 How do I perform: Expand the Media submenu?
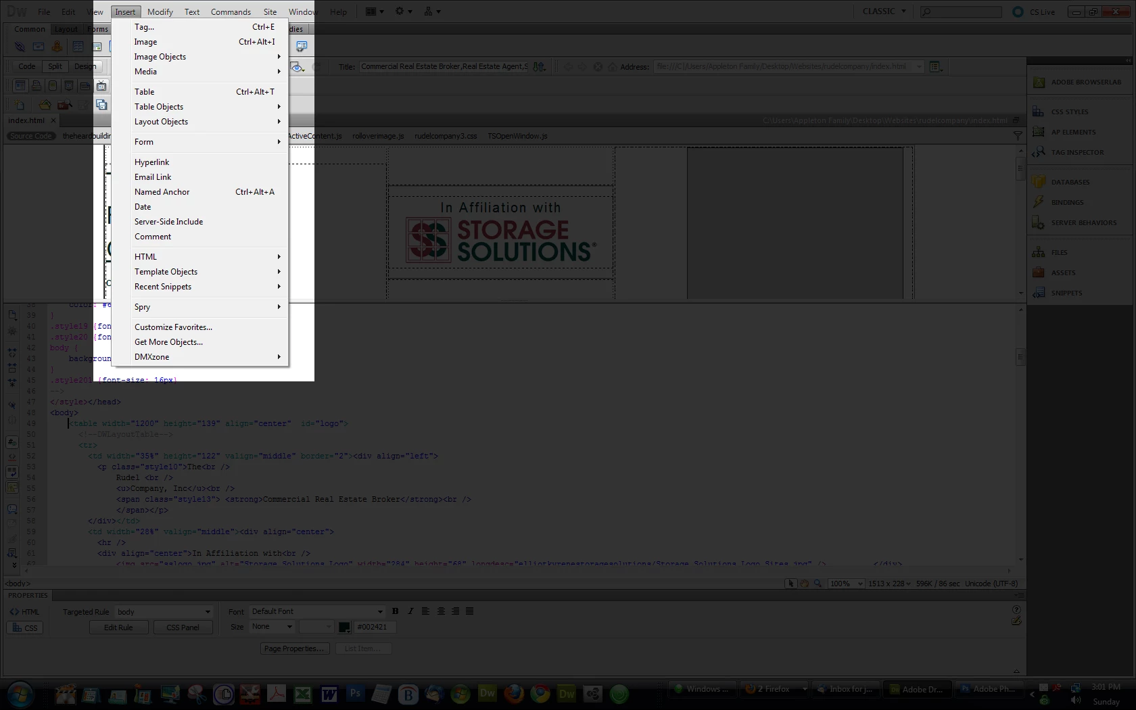(209, 72)
